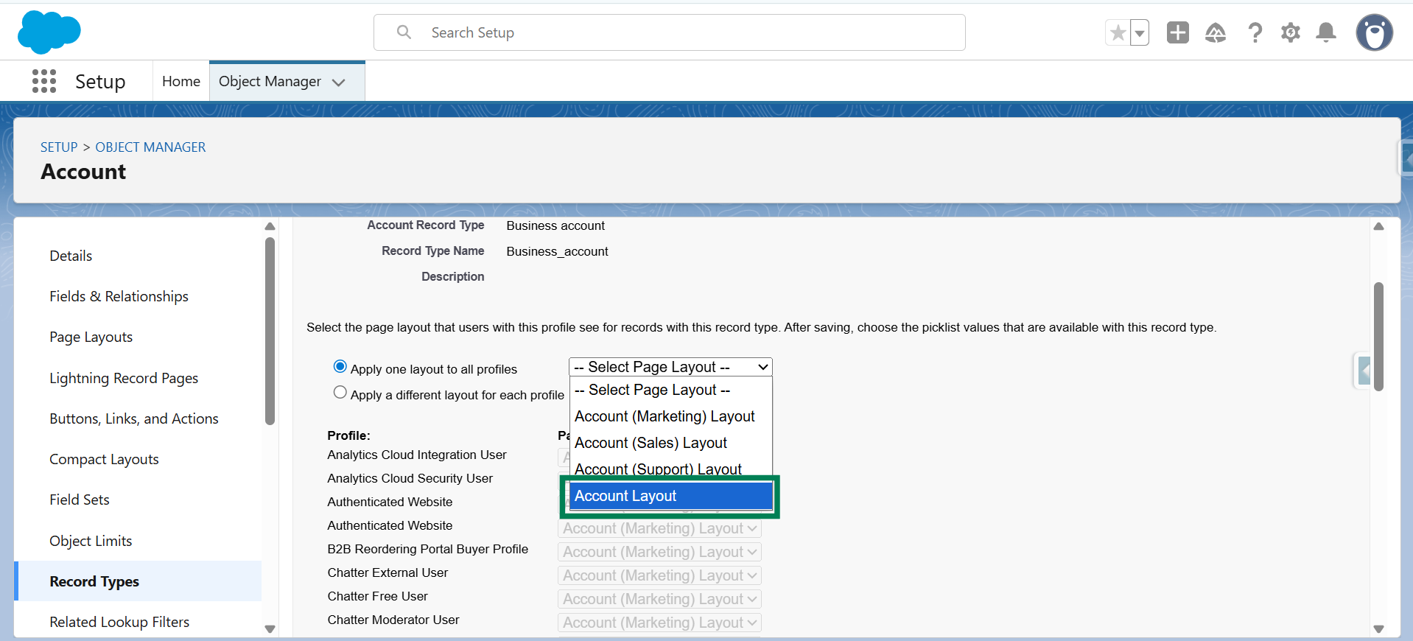Screen dimensions: 1413x641
Task: Open Related Lookup Filters in the sidebar
Action: coord(119,622)
